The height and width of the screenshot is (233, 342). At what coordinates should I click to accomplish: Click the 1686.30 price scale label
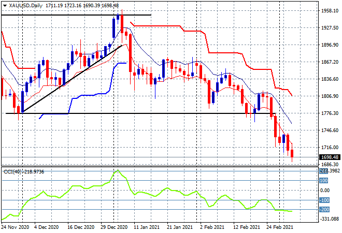330,164
